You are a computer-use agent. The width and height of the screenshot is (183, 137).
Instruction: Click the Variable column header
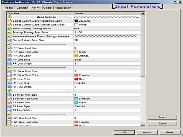click(x=40, y=13)
